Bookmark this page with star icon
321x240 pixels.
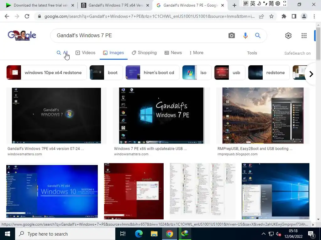(271, 16)
